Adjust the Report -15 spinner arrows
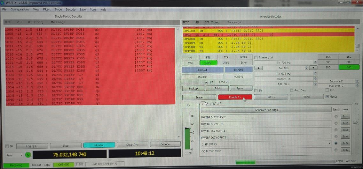 tap(315, 79)
